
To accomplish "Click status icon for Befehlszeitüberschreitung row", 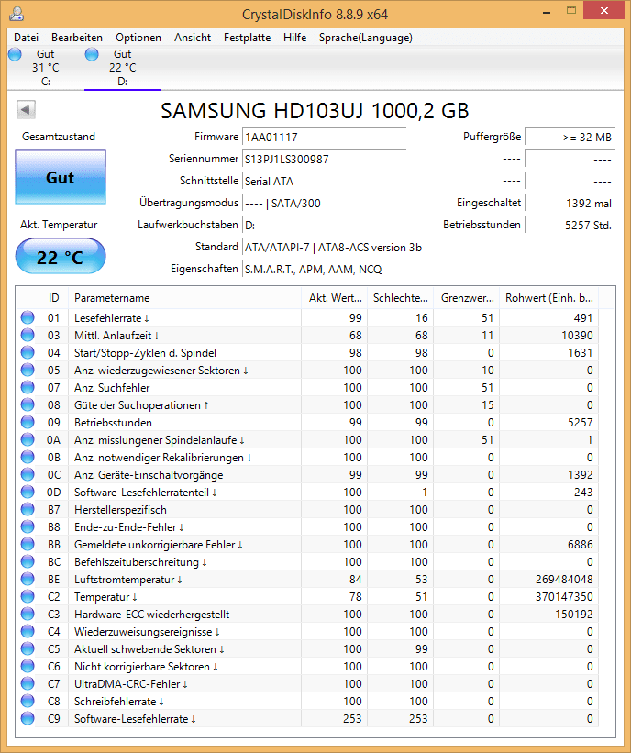I will 28,562.
